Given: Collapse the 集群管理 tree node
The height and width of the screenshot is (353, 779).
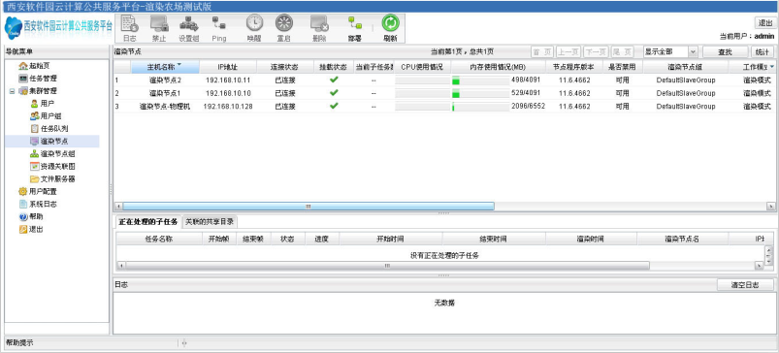Looking at the screenshot, I should (x=12, y=91).
